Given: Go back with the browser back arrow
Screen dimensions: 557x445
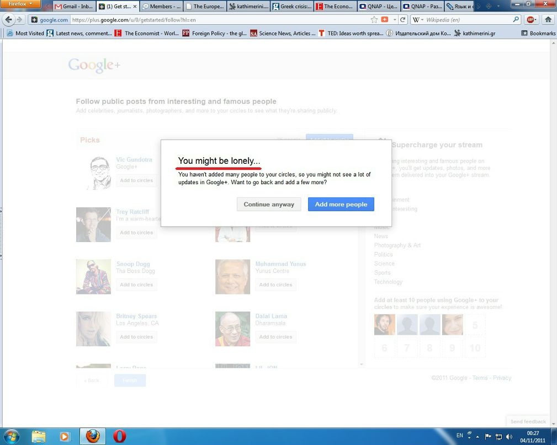Looking at the screenshot, I should 9,20.
